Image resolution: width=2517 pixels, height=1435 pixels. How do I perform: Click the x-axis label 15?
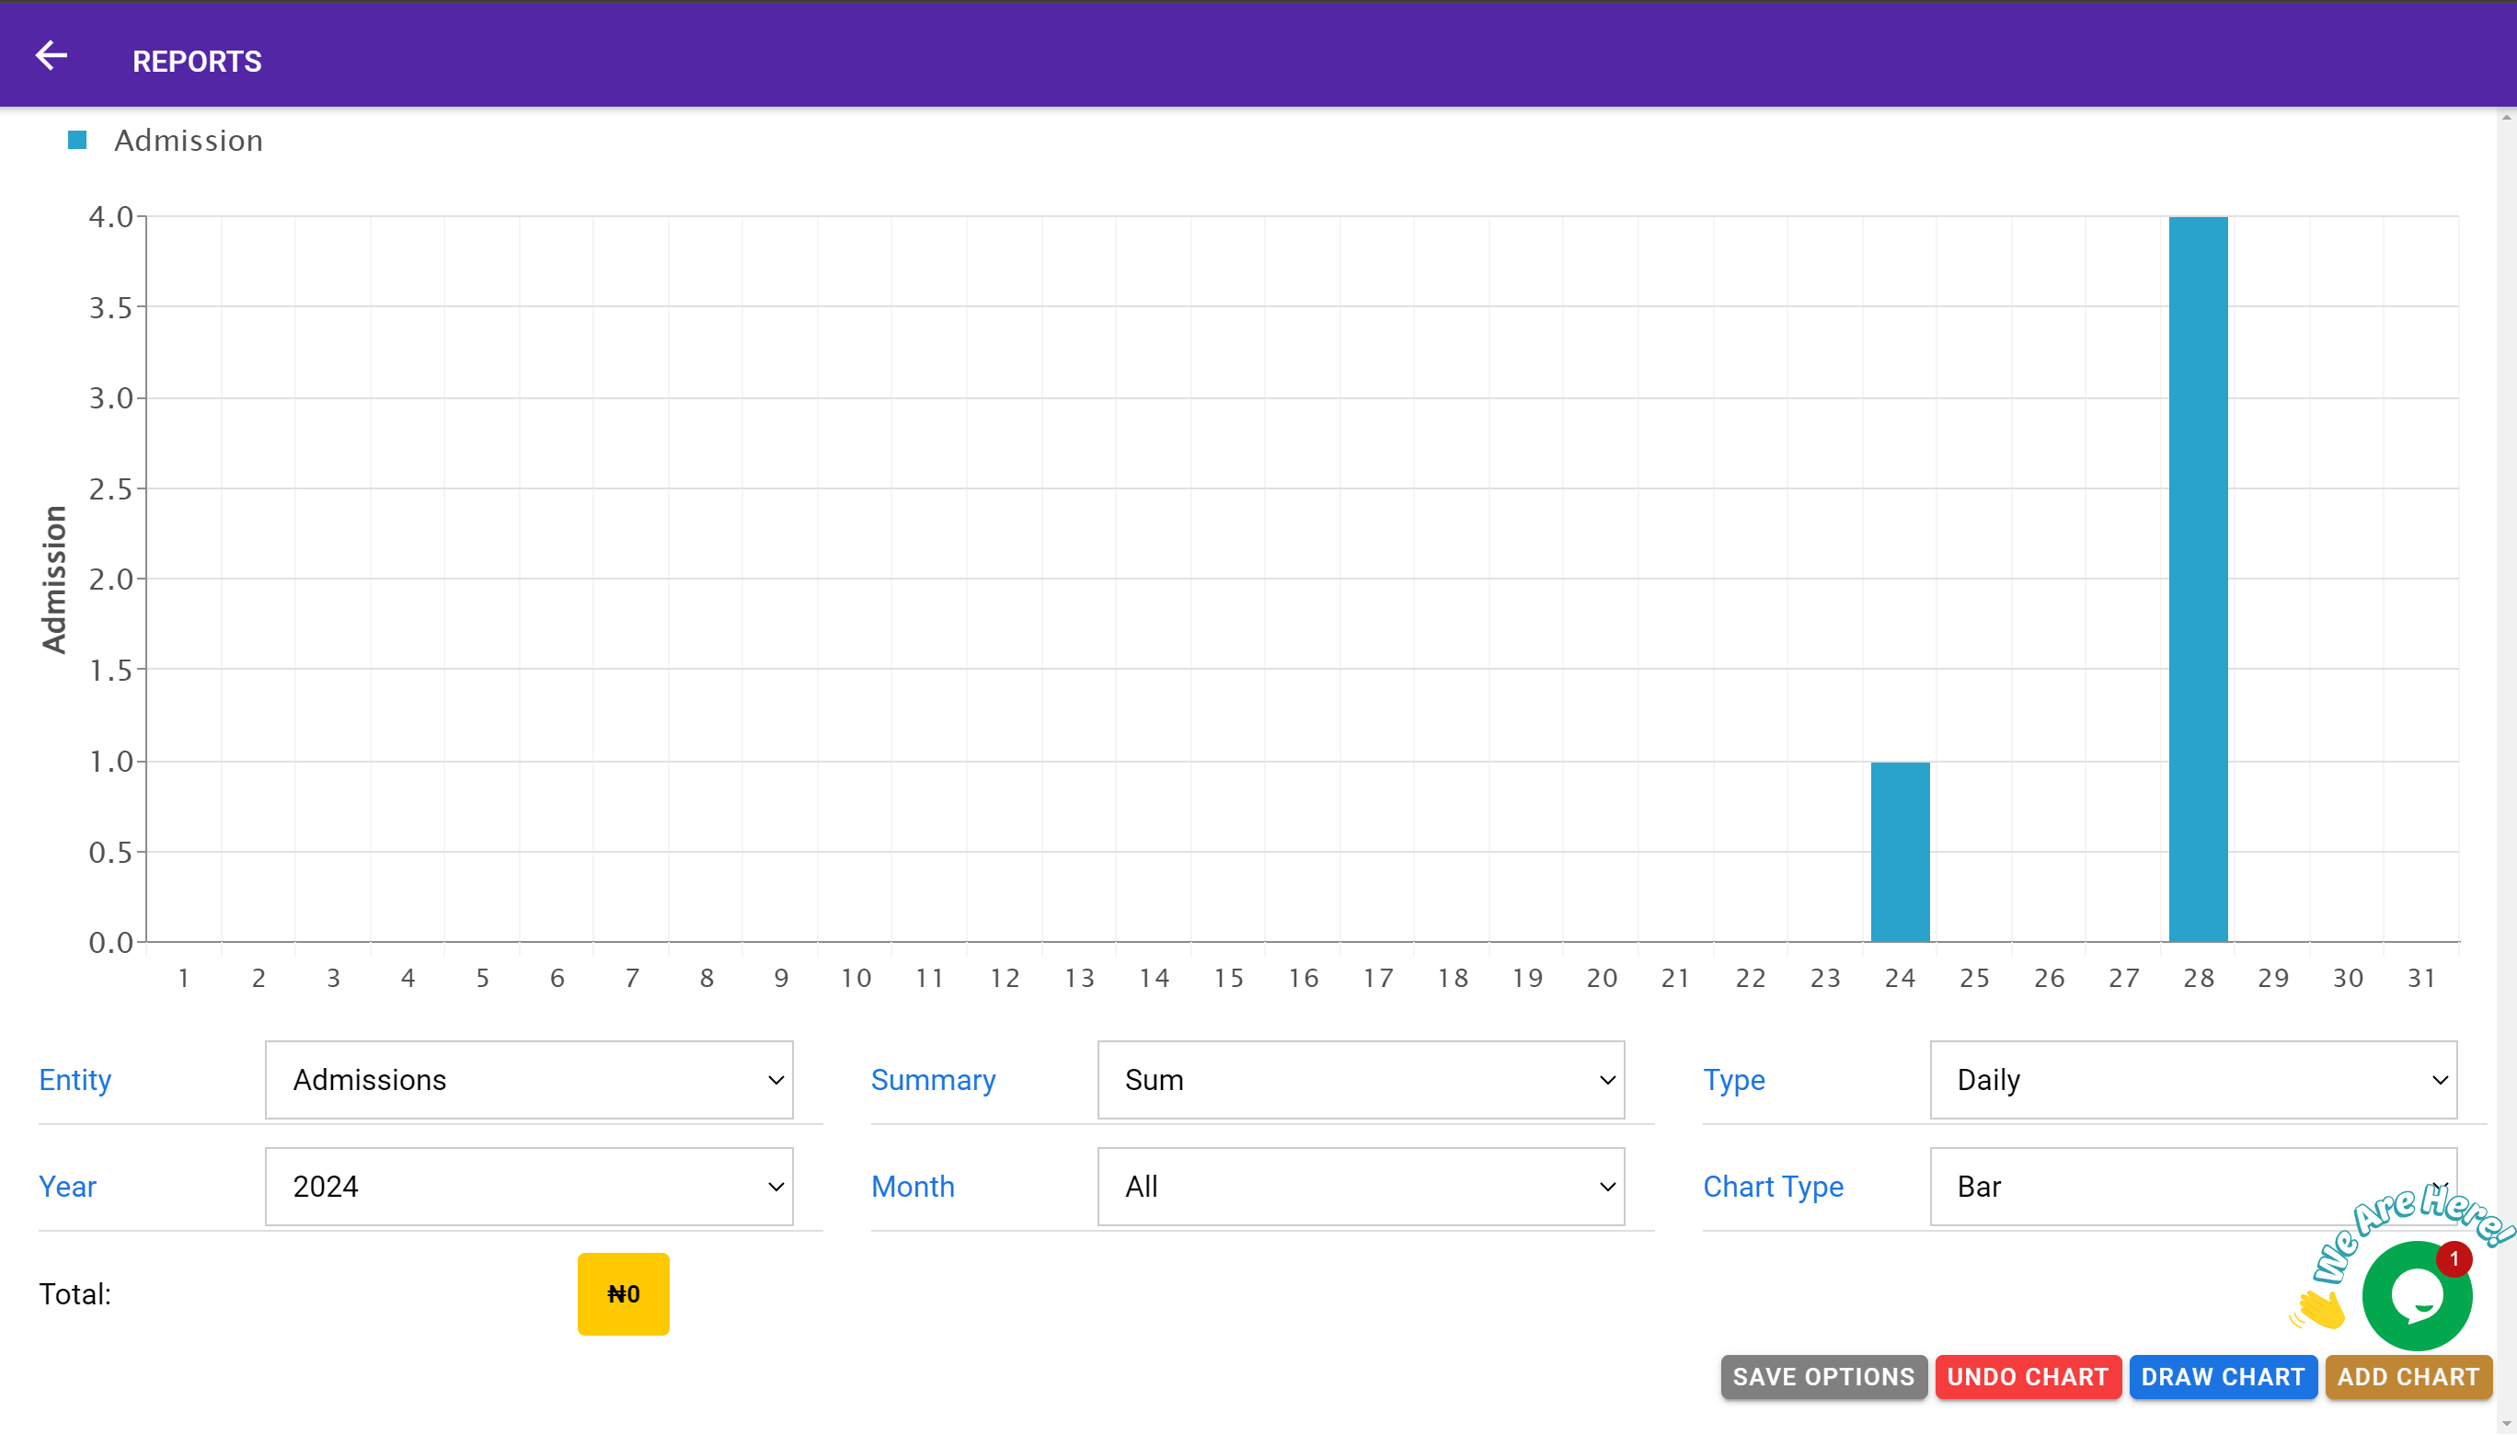tap(1228, 978)
